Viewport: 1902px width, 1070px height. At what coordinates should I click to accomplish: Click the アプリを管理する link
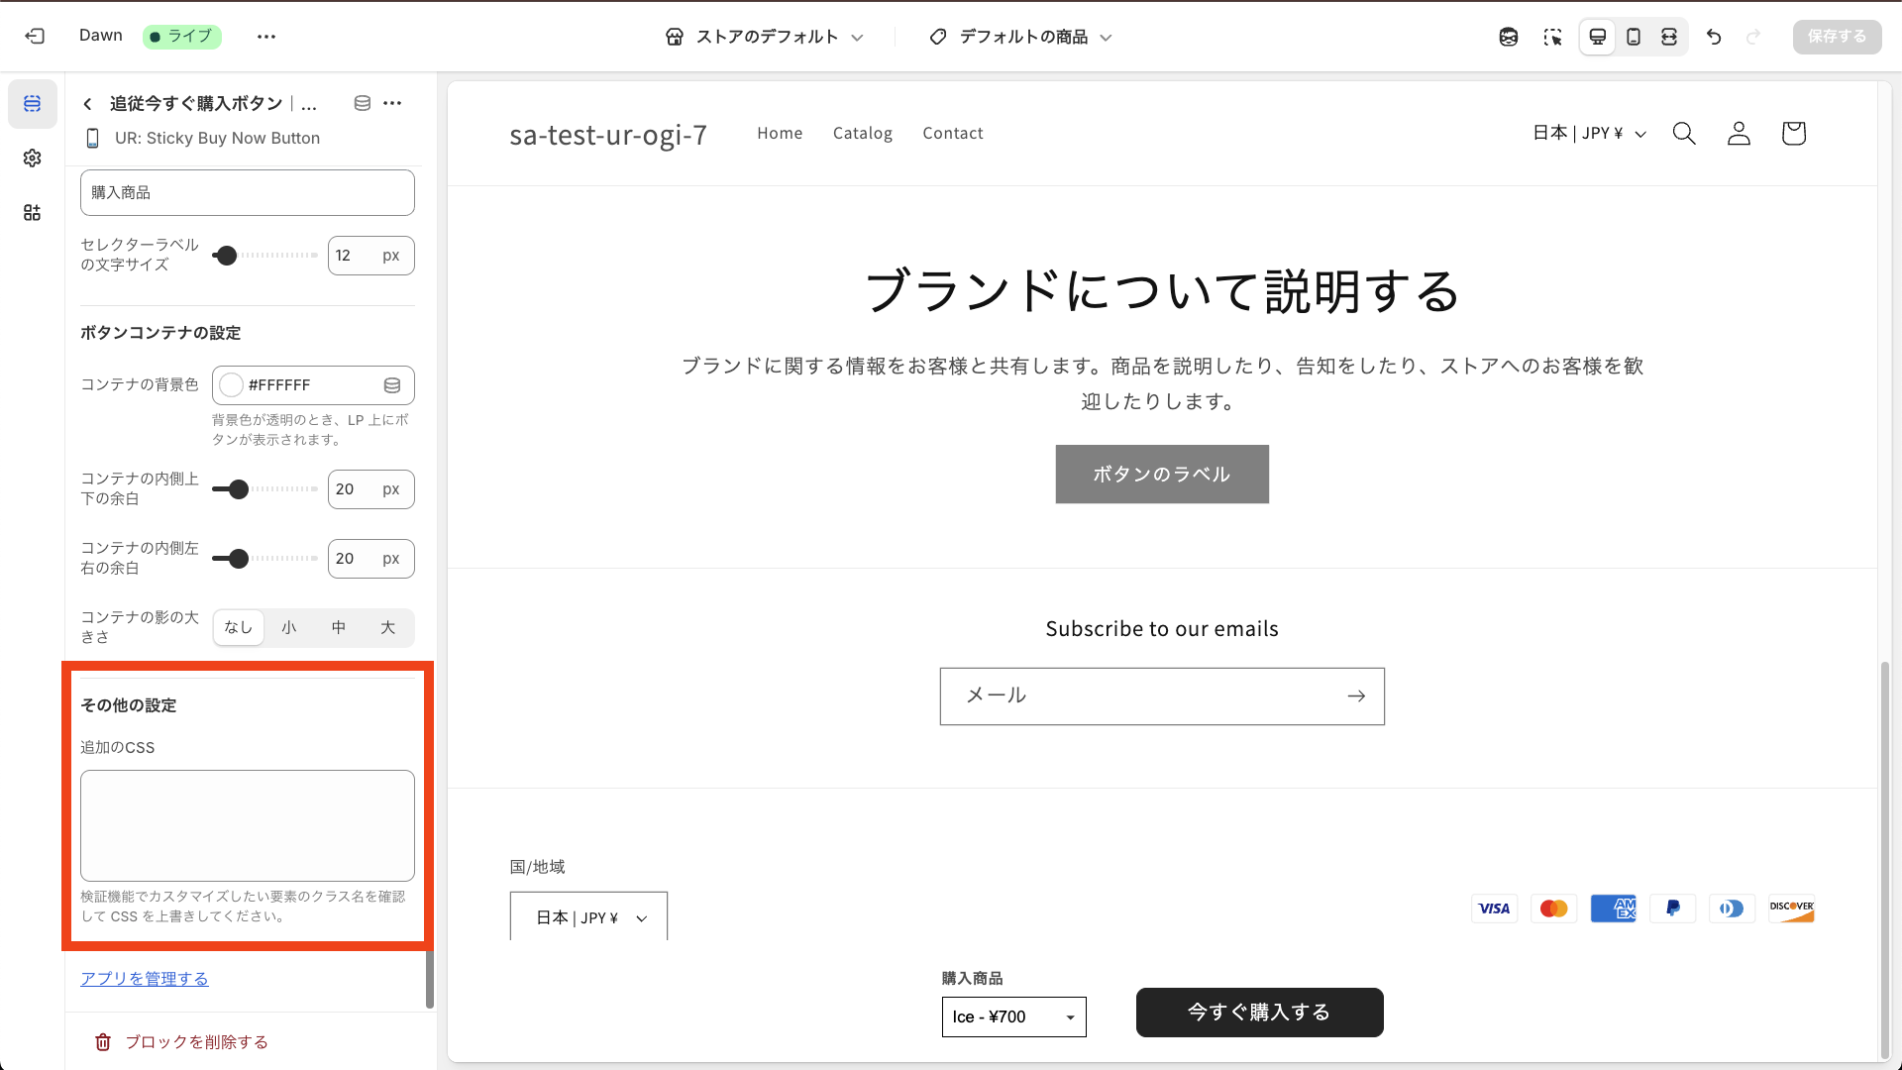(145, 978)
